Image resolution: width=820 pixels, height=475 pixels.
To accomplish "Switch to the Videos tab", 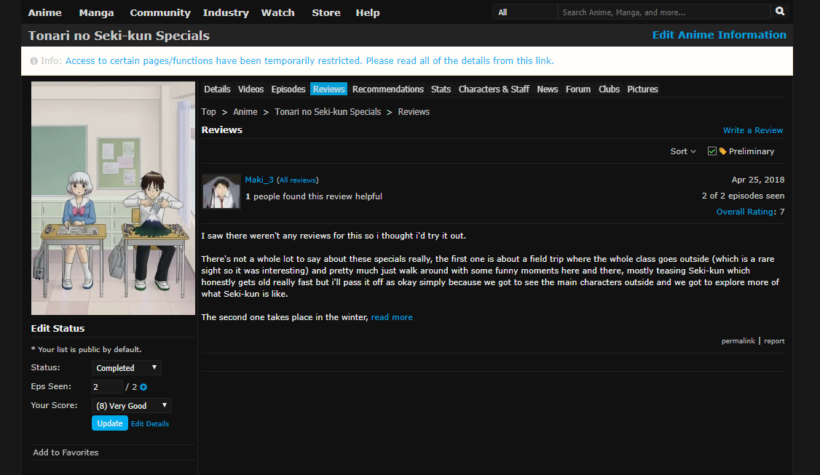I will (x=251, y=89).
